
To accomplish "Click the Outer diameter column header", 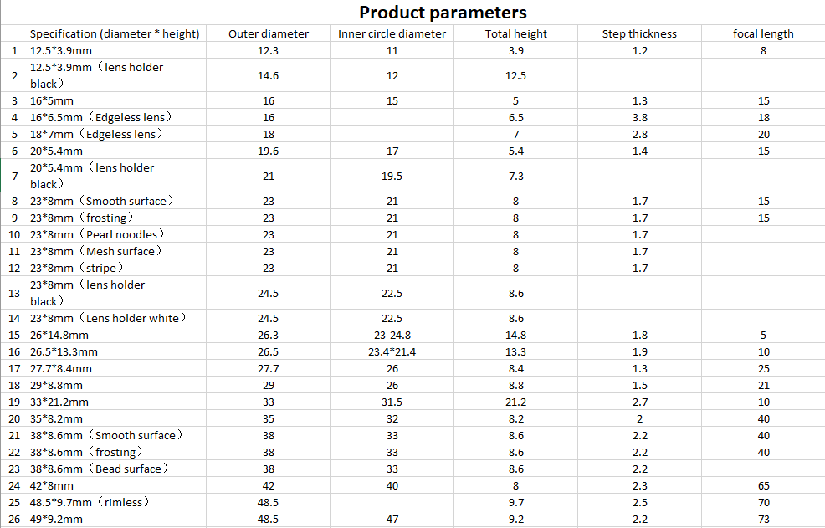I will point(269,33).
